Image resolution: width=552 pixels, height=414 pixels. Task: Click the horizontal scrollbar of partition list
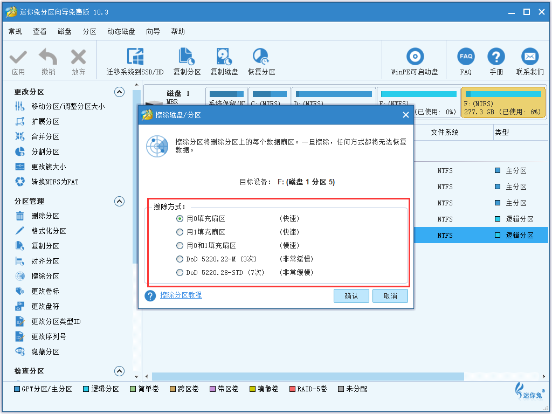308,376
